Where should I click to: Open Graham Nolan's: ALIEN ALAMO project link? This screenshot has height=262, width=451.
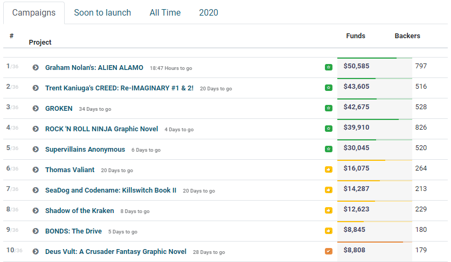(x=94, y=67)
